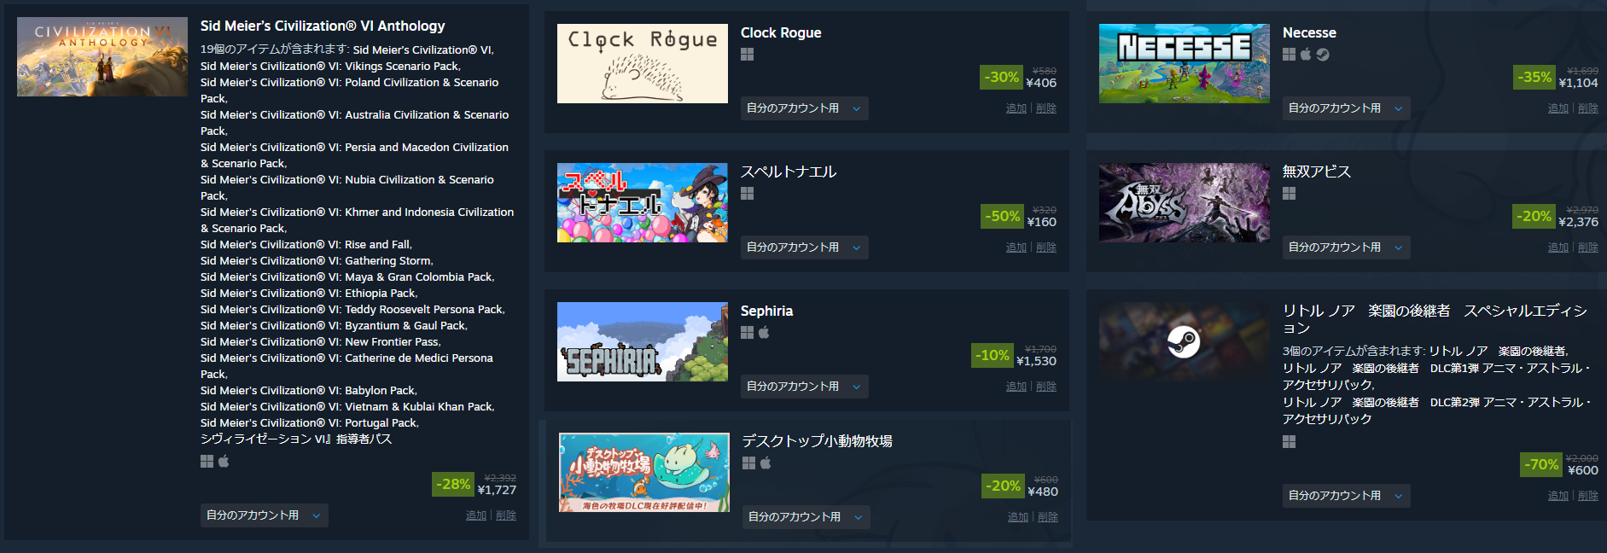Open account dropdown for Civilization VI Anthology
Image resolution: width=1607 pixels, height=553 pixels.
(x=264, y=515)
